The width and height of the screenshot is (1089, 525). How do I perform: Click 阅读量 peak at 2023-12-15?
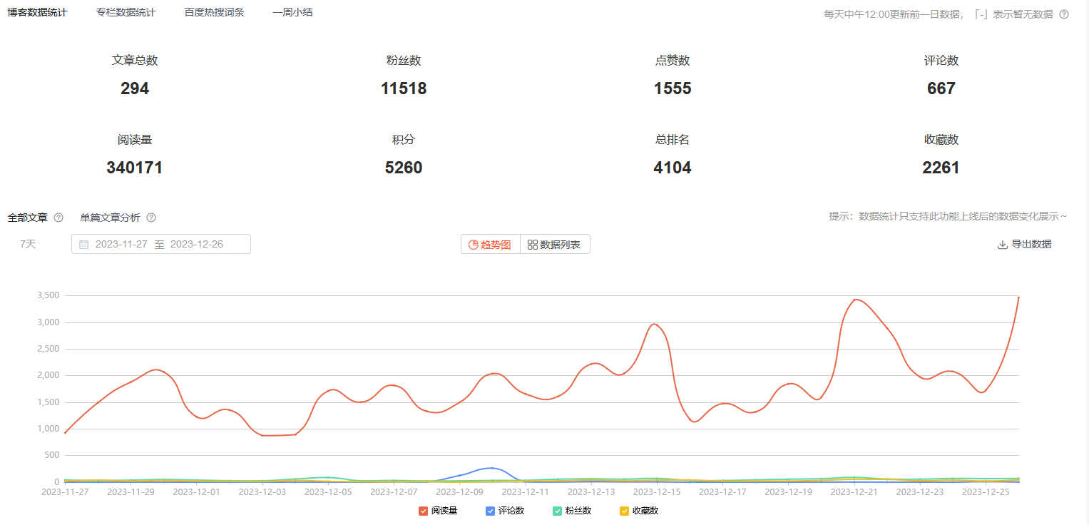pos(655,325)
